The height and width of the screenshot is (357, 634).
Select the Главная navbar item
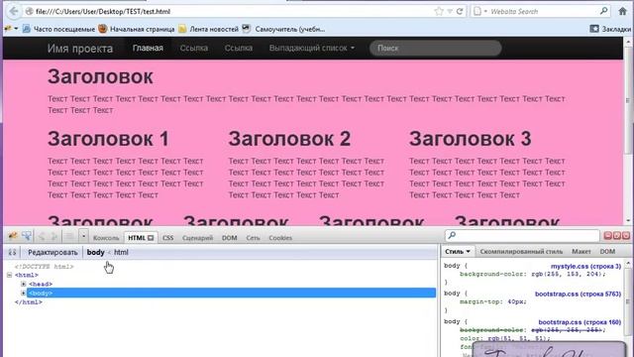point(148,48)
